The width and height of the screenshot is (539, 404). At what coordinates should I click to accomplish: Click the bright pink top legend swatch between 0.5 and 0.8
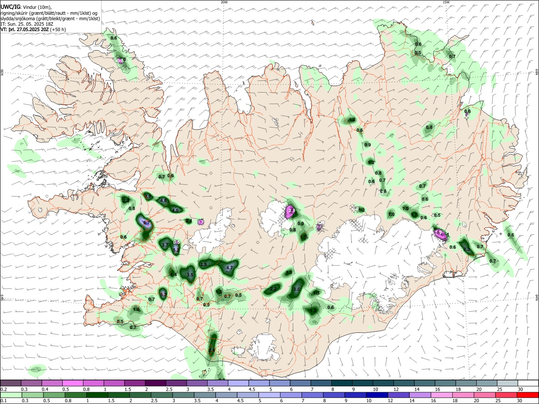tap(72, 383)
